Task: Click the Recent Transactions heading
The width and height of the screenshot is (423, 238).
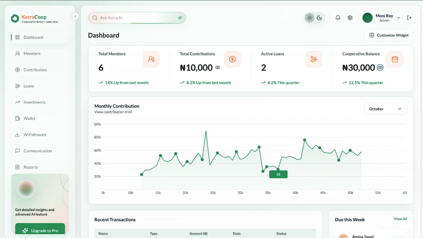Action: click(115, 220)
